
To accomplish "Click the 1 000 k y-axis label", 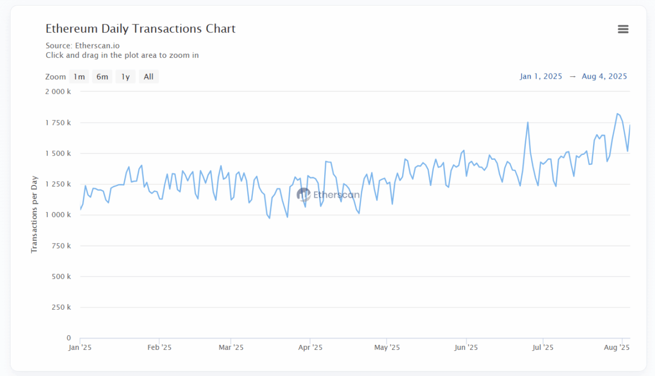I will [x=58, y=215].
